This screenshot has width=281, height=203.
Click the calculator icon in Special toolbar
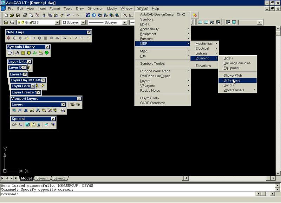pyautogui.click(x=27, y=125)
